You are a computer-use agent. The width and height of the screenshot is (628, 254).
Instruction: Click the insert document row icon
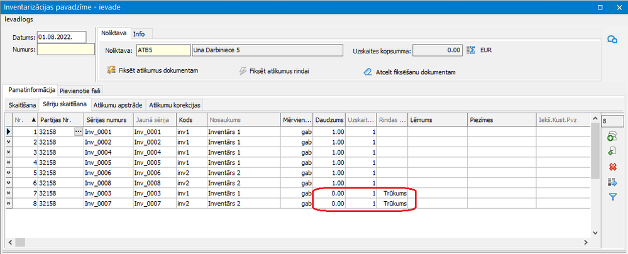click(612, 151)
